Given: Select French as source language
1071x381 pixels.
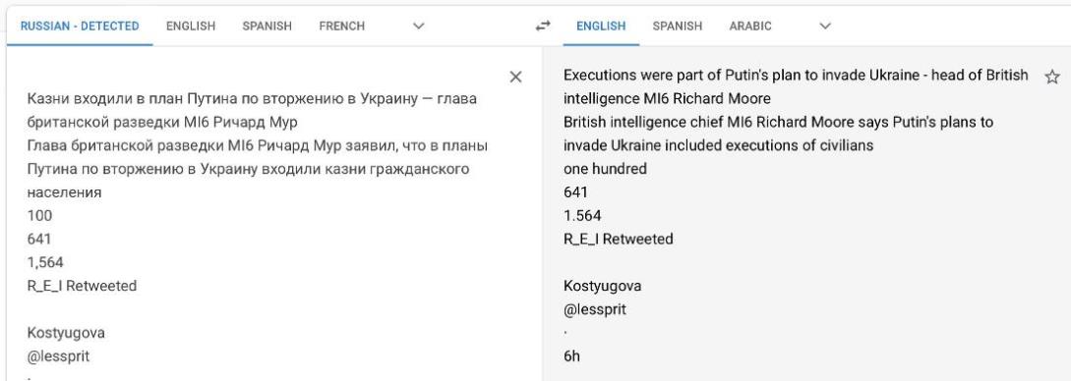Looking at the screenshot, I should [341, 26].
